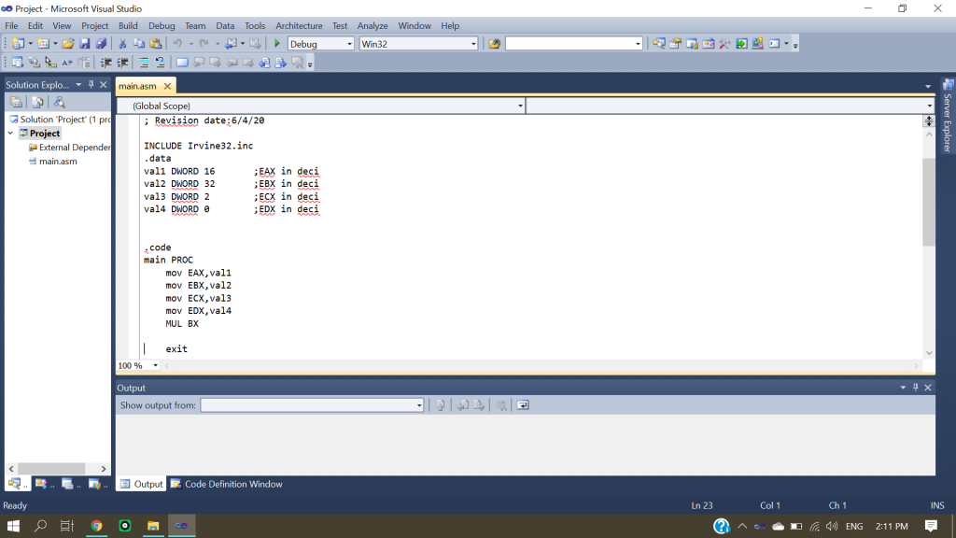Click the editor's vertical scrollbar thumb
The height and width of the screenshot is (538, 956).
pos(929,201)
